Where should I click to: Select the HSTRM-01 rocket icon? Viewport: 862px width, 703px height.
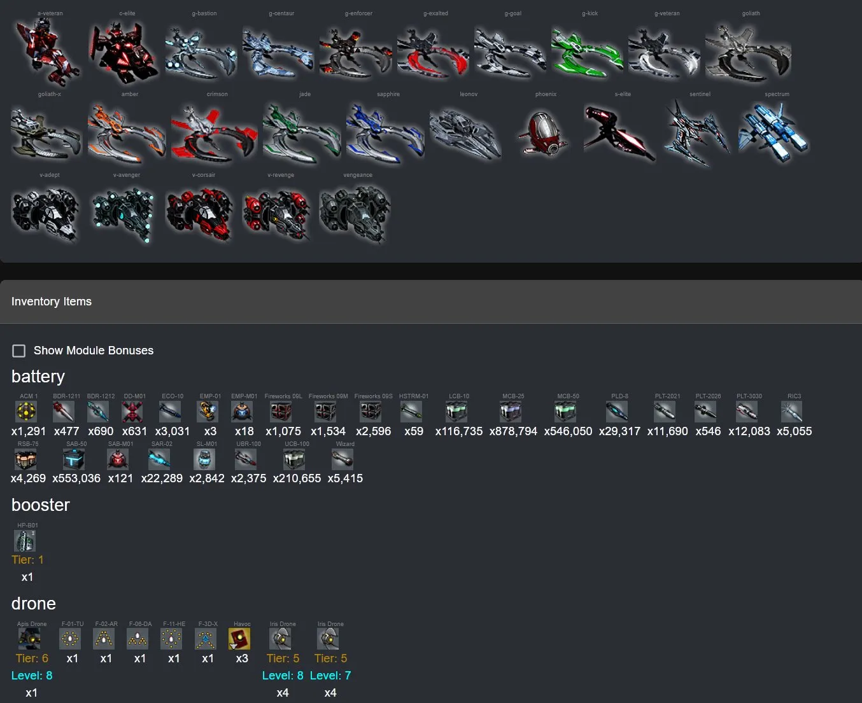tap(411, 412)
